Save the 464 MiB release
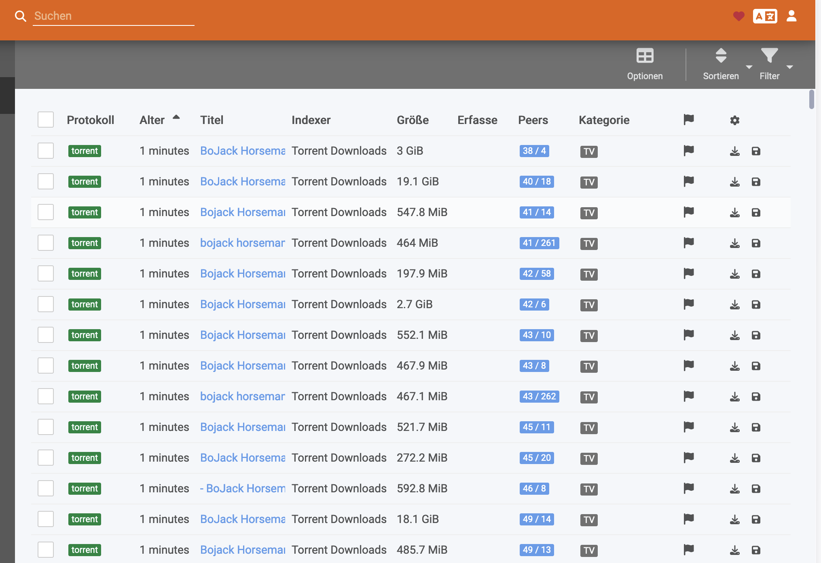821x563 pixels. tap(755, 243)
